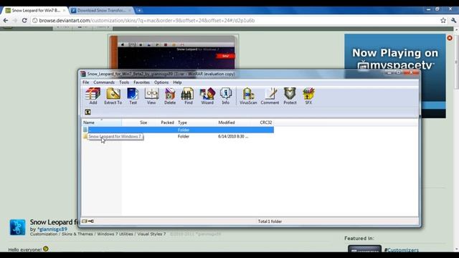Screen dimensions: 459x258
Task: Click the Visual Styles 7 category link
Action: point(151,234)
